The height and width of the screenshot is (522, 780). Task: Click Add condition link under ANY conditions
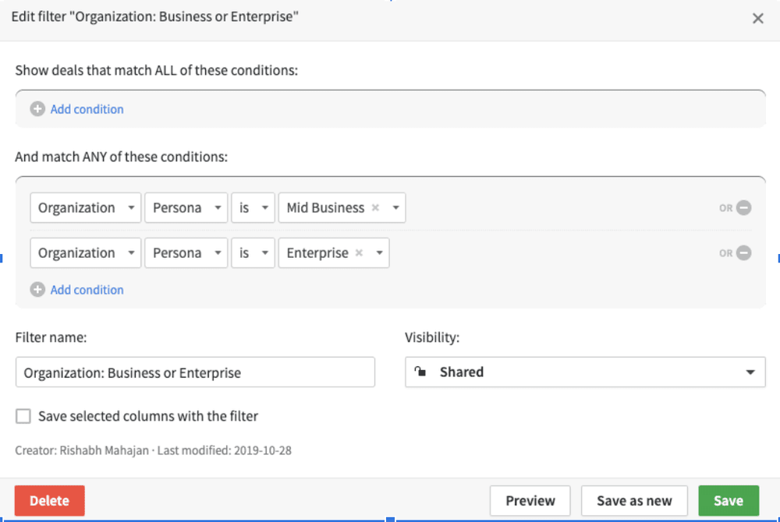87,290
